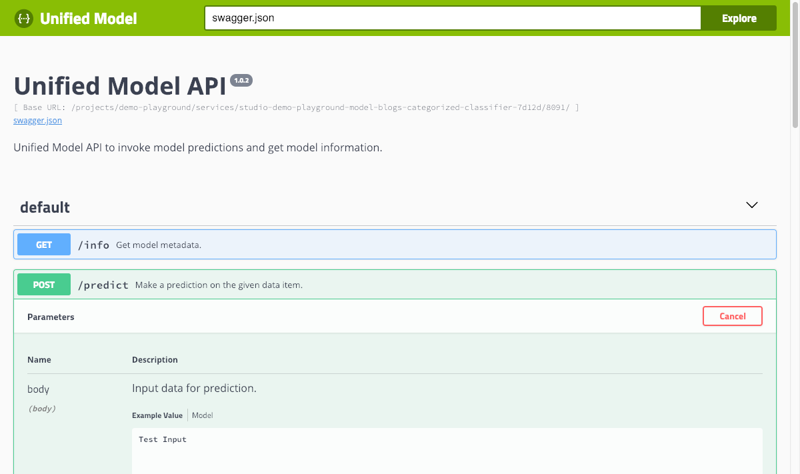Screen dimensions: 800x474
Task: Collapse the default section using its chevron
Action: [751, 205]
